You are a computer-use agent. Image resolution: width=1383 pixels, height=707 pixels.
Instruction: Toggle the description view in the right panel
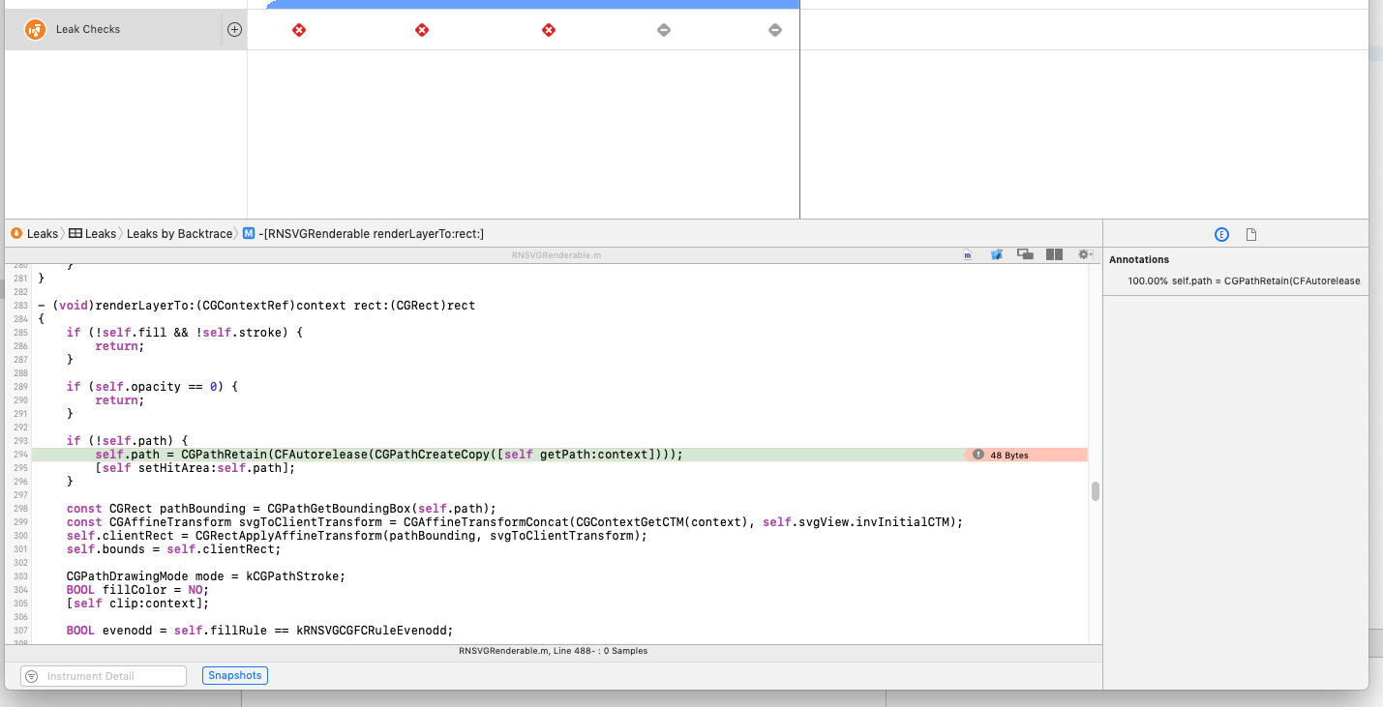pos(1249,233)
